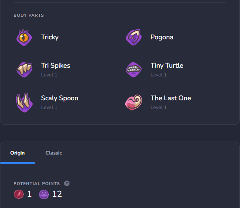This screenshot has height=208, width=240.
Task: Click the Body Parts section heading
Action: click(29, 15)
